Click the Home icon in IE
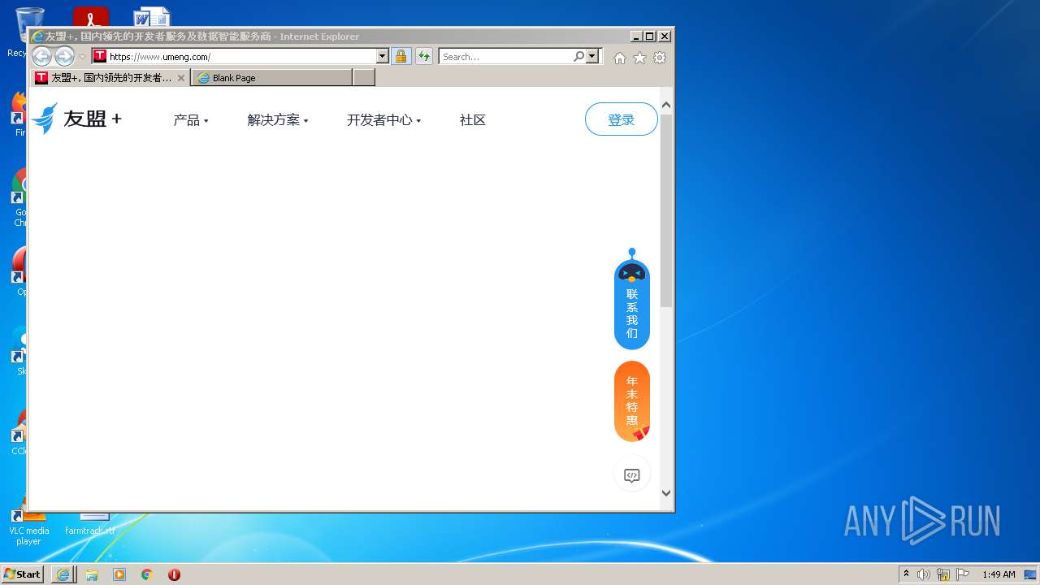 coord(620,58)
